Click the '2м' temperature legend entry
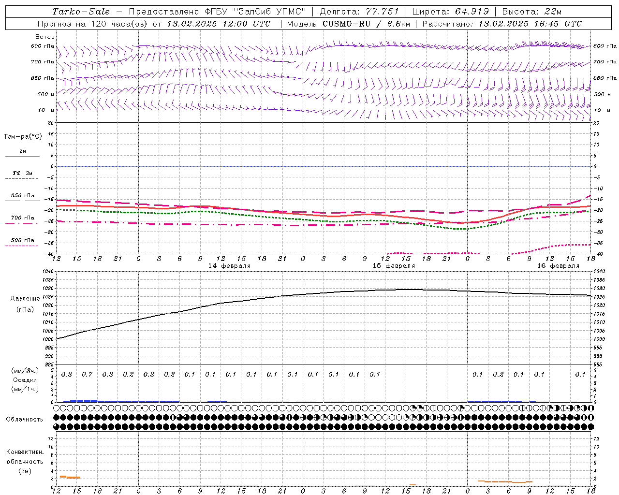 23,151
